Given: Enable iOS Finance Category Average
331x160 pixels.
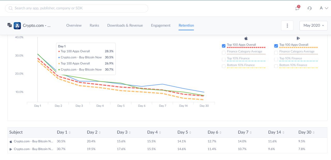Looking at the screenshot, I should (224, 53).
